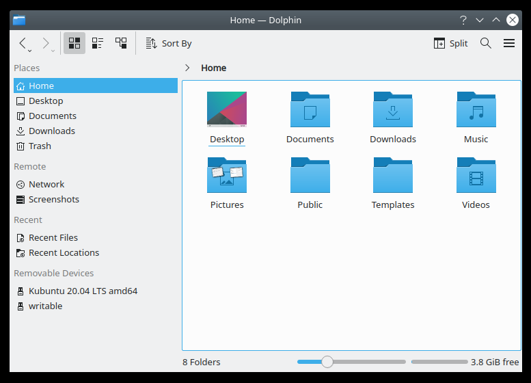The image size is (531, 383).
Task: Select Kubuntu 20.04 LTS amd64 device
Action: 83,291
